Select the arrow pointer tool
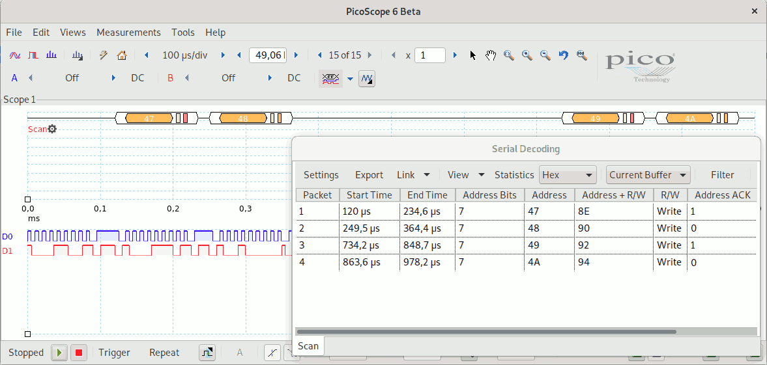The width and height of the screenshot is (767, 365). coord(472,55)
